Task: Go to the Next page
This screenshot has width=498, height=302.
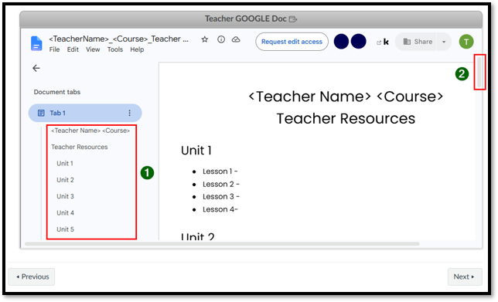Action: [465, 277]
